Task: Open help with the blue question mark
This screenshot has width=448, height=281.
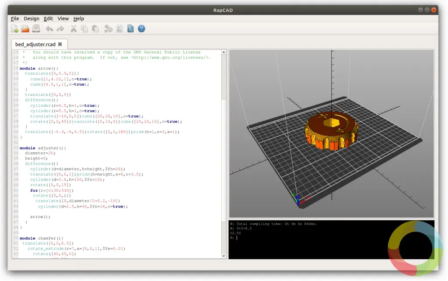Action: [141, 28]
